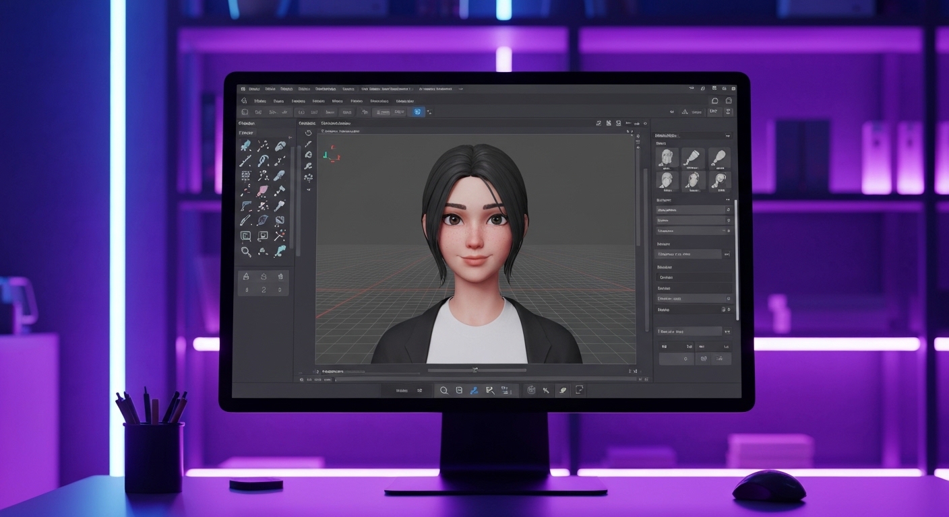Select the pink sculpt brush in the tool palette
The image size is (949, 517).
tap(264, 191)
